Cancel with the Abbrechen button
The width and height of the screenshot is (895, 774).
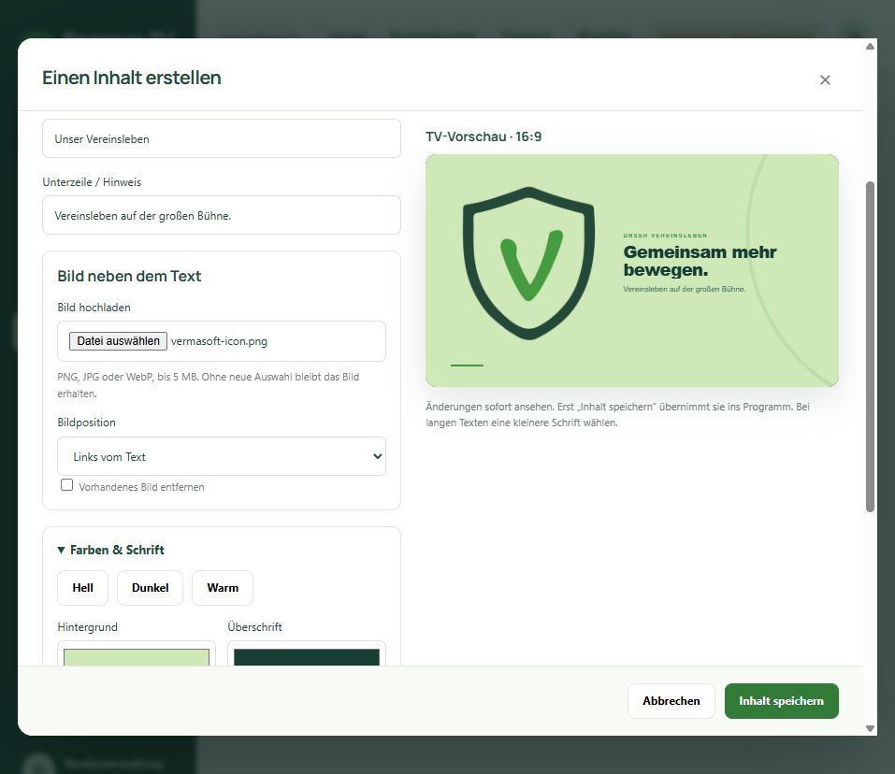click(671, 701)
